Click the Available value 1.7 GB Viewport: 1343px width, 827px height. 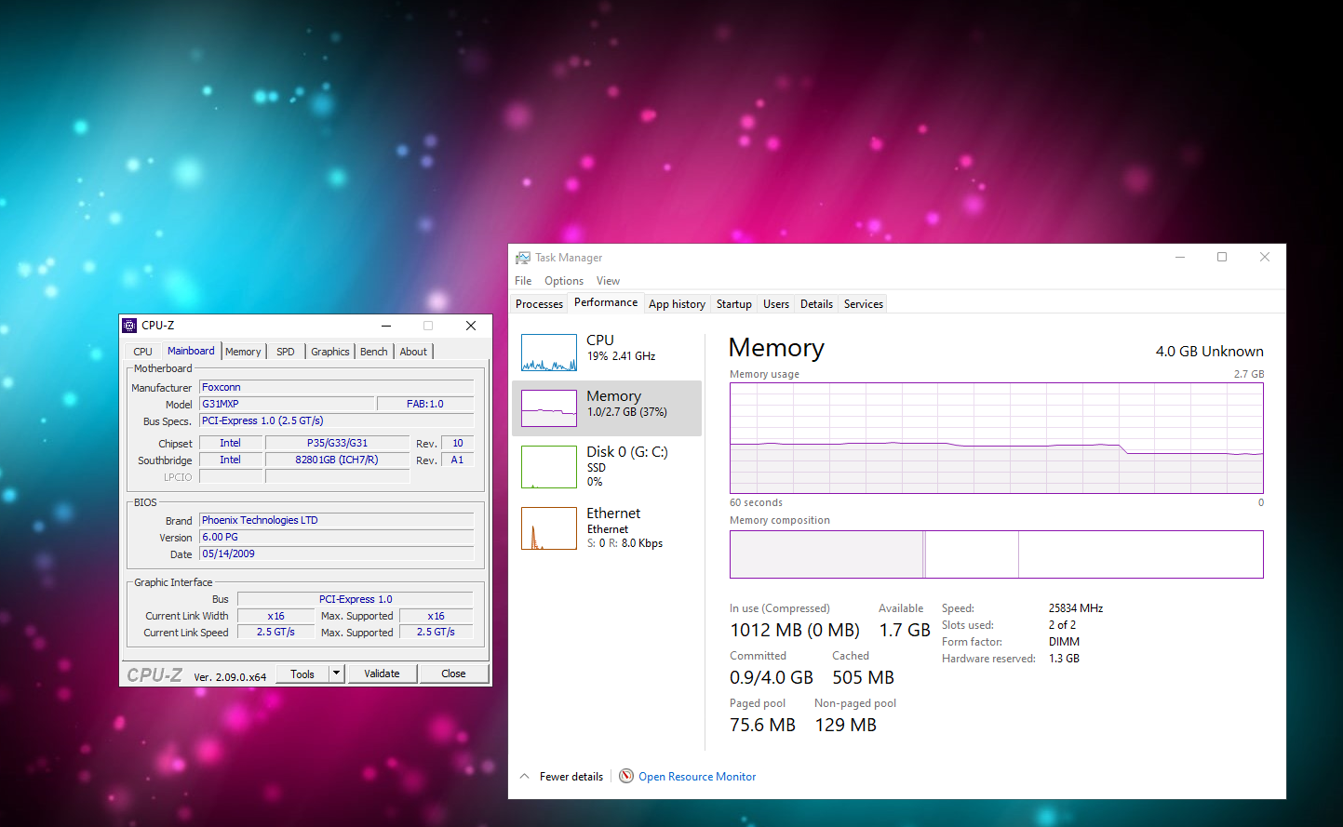pyautogui.click(x=905, y=630)
